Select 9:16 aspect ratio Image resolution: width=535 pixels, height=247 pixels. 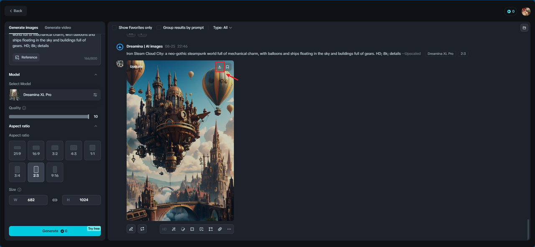click(x=55, y=172)
